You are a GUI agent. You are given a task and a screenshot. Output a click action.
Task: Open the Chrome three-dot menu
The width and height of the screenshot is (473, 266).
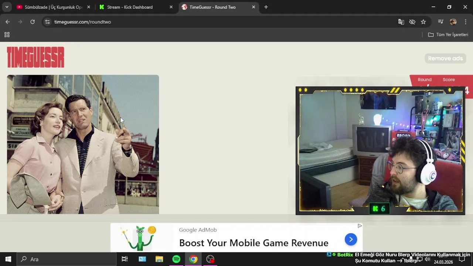coord(466,22)
